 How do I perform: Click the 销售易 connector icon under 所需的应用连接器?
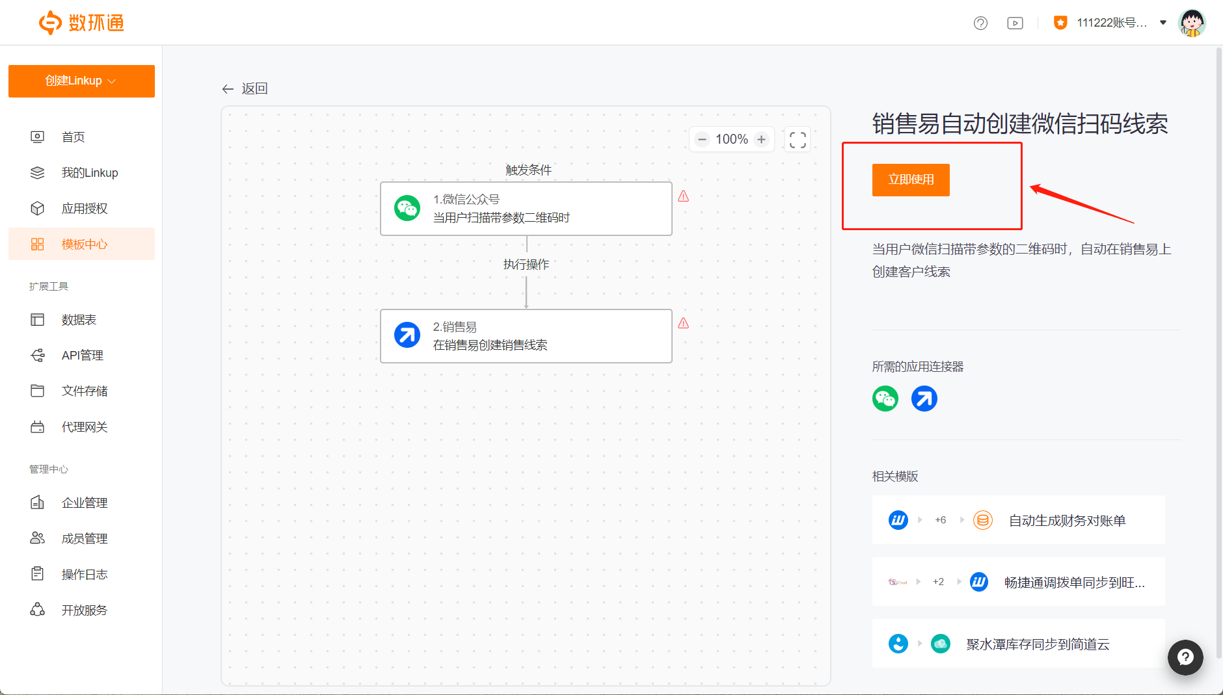click(924, 399)
